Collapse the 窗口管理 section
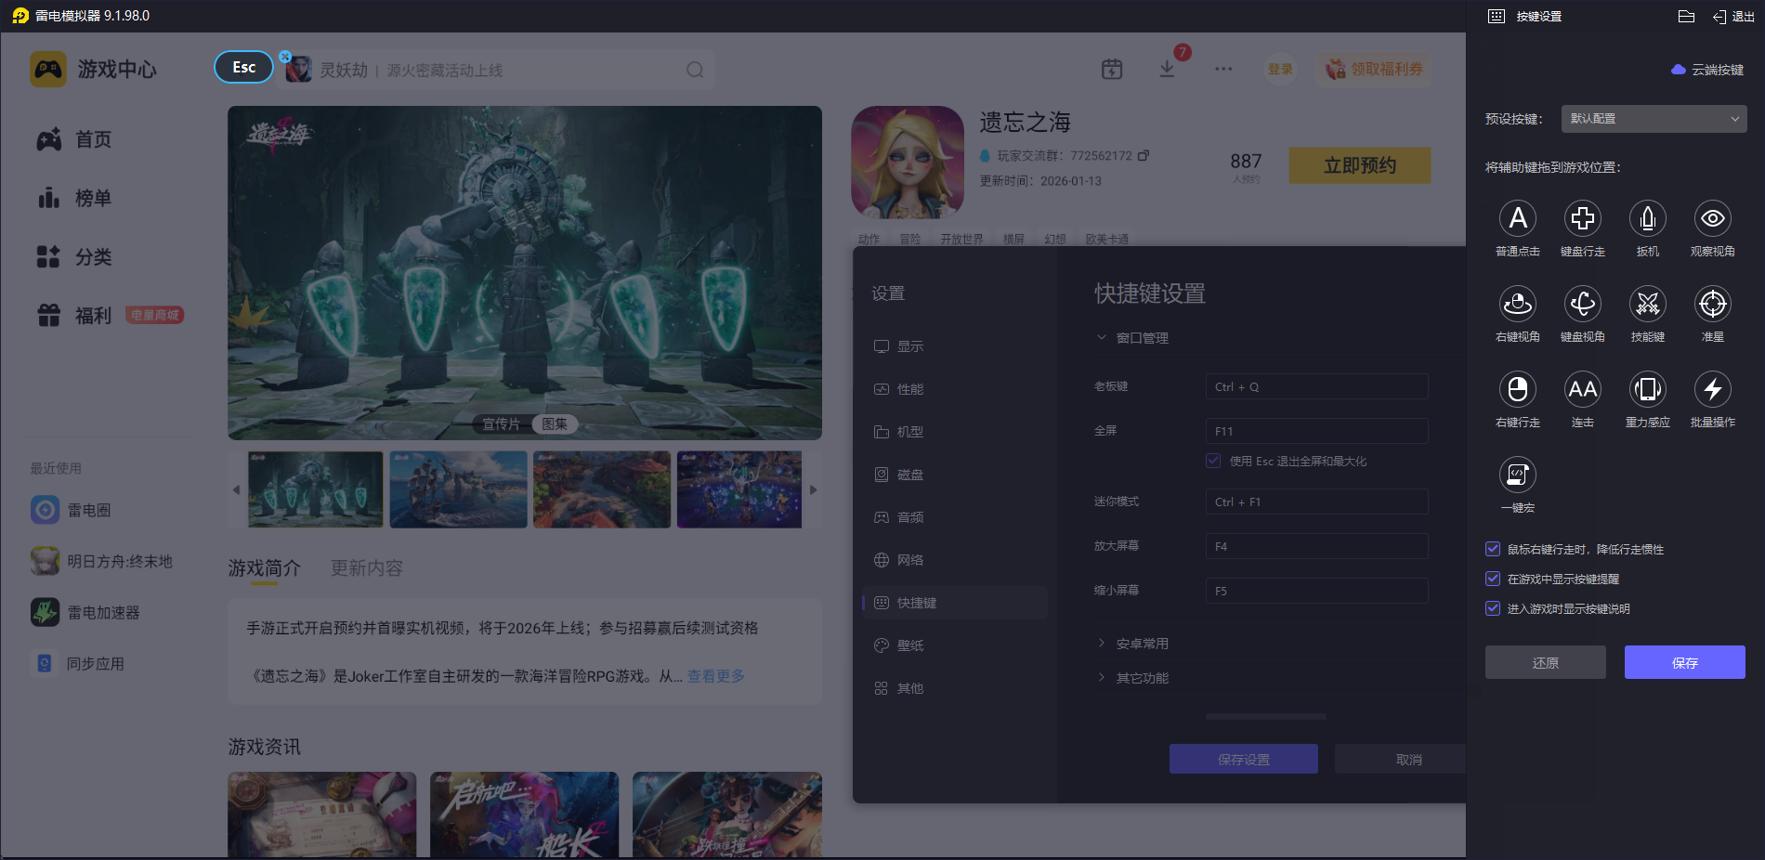The width and height of the screenshot is (1765, 860). [x=1133, y=338]
